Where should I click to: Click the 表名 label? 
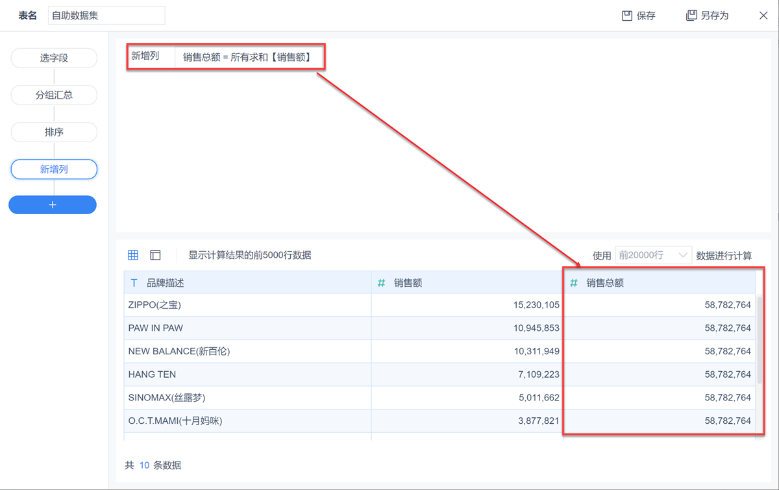[28, 16]
